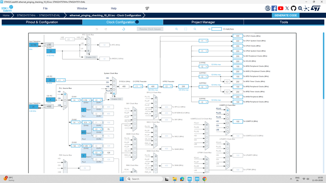Open the Window menu
This screenshot has width=326, height=183.
[x=82, y=8]
